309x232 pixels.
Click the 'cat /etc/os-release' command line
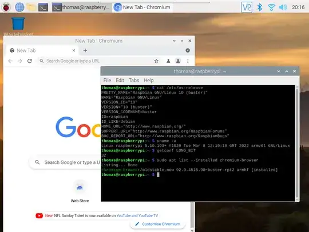152,88
